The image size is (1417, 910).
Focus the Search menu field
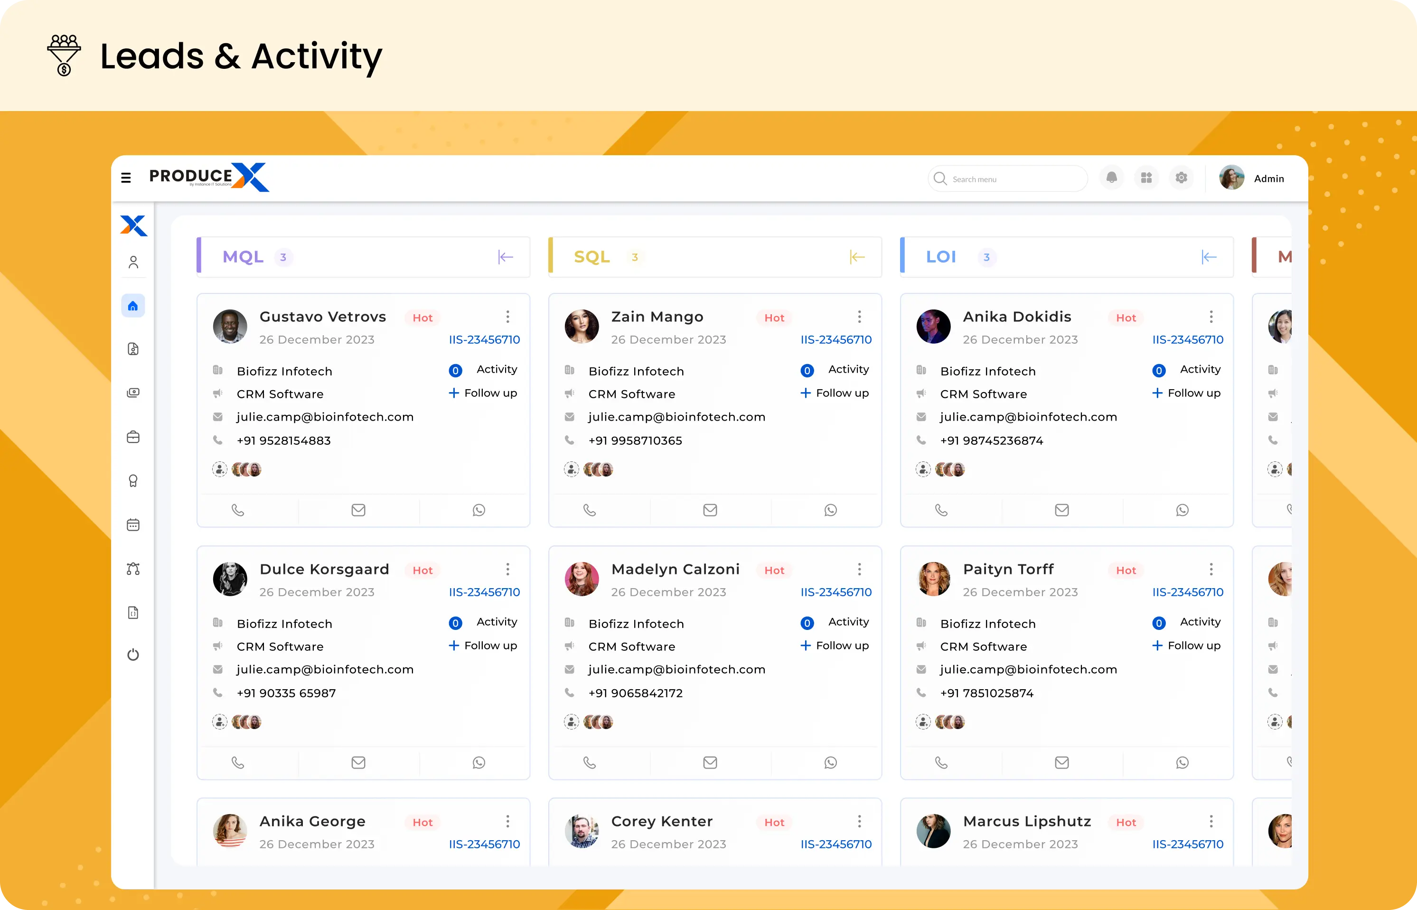pyautogui.click(x=1007, y=178)
